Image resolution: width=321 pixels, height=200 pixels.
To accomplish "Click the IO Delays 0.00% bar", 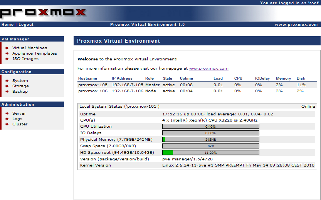I will (211, 133).
